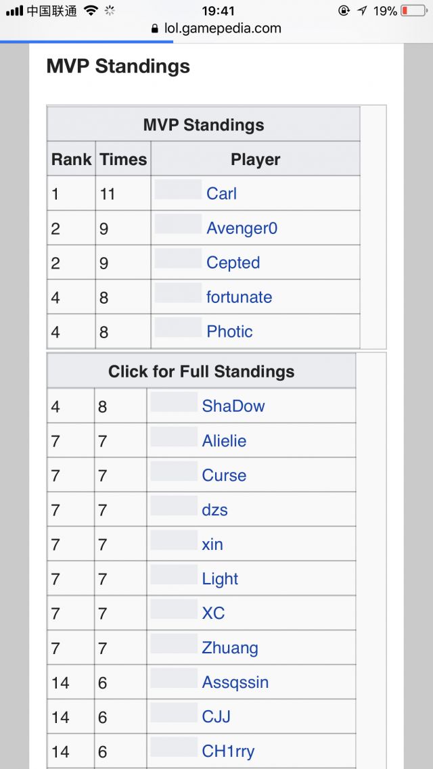The image size is (433, 769).
Task: Tap the team logo beside Cepted
Action: pos(178,259)
